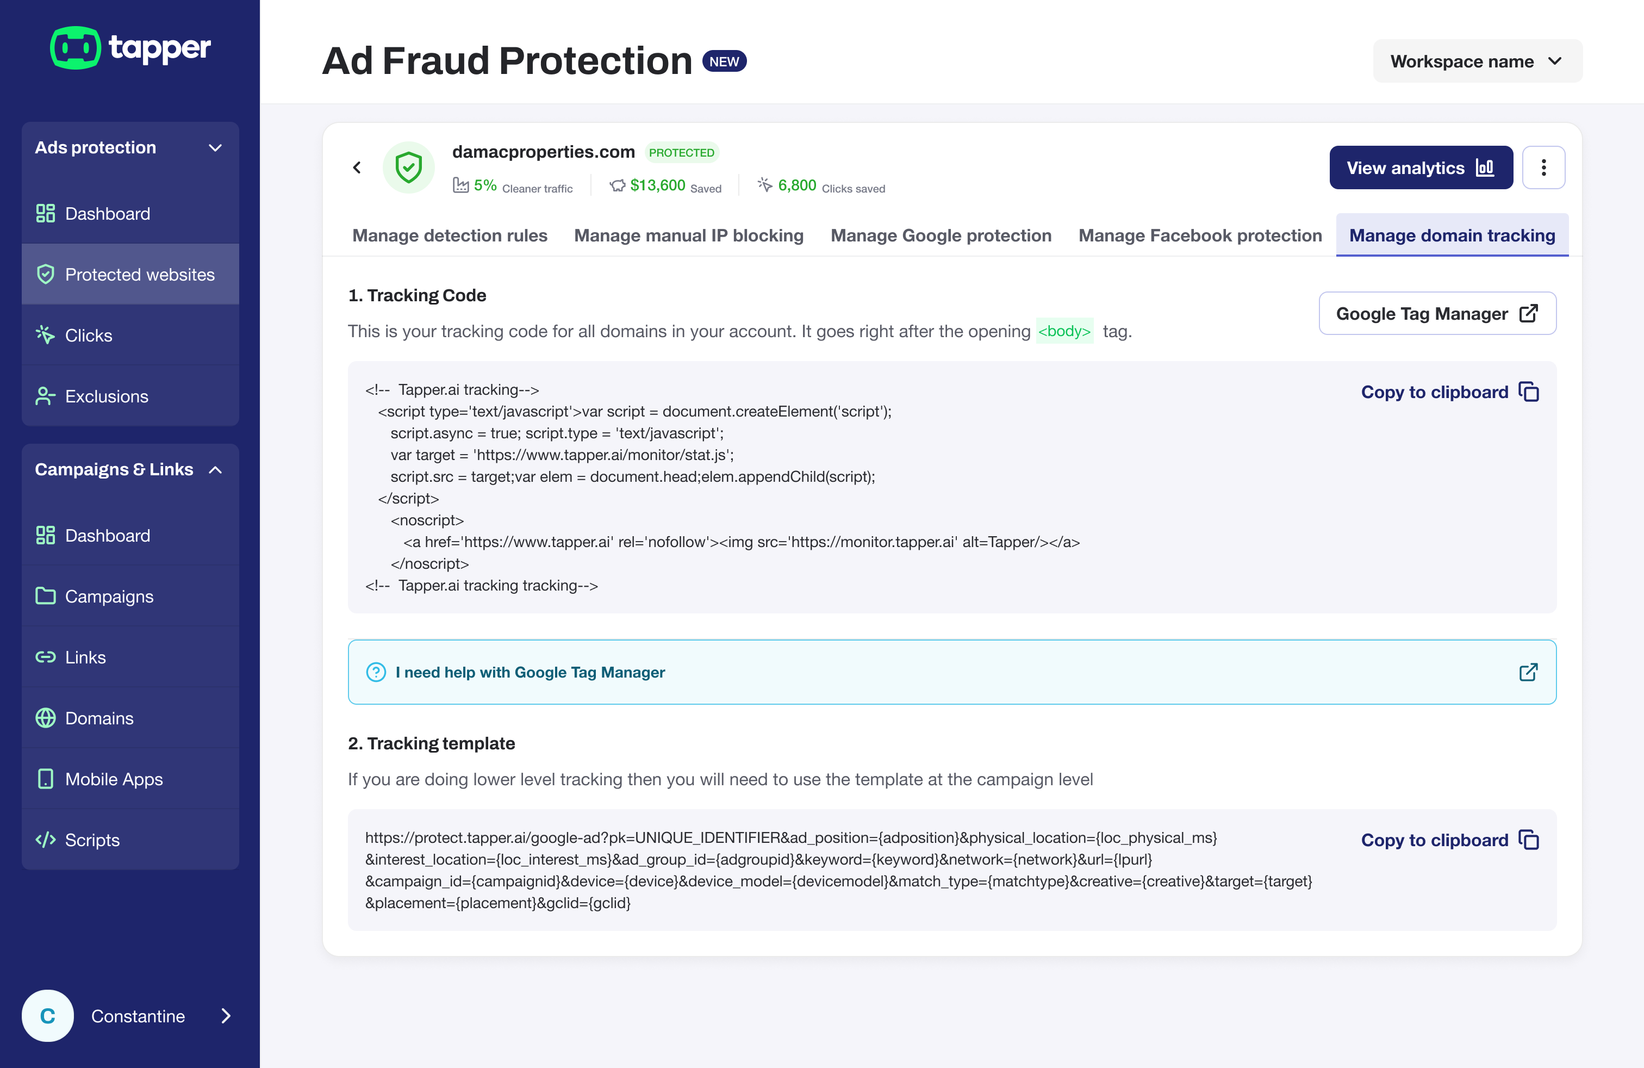Open the Workspace name dropdown
1644x1068 pixels.
(1477, 61)
